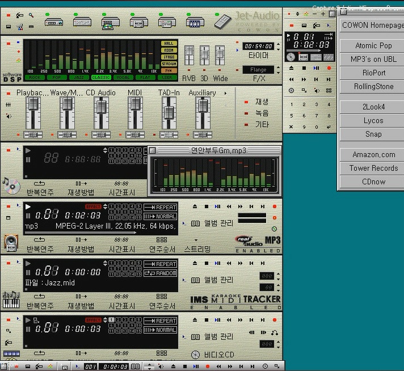Open the remote control icon

coord(222,22)
